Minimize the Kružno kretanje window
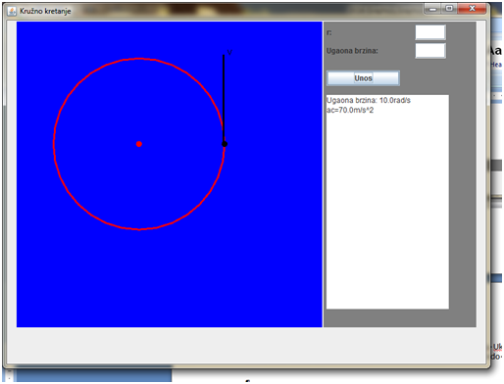 coord(432,9)
